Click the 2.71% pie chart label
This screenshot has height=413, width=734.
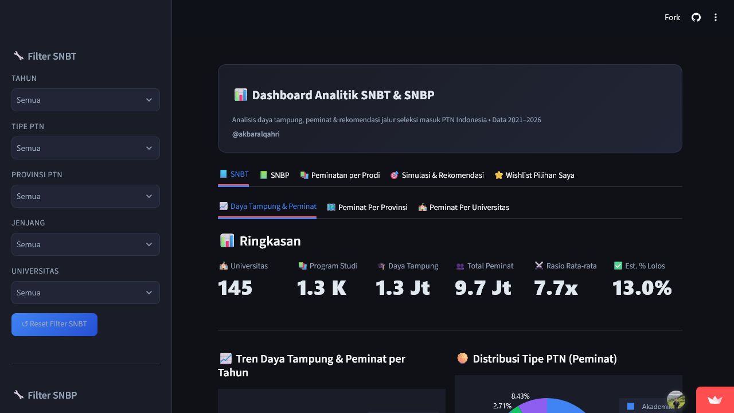pos(502,406)
